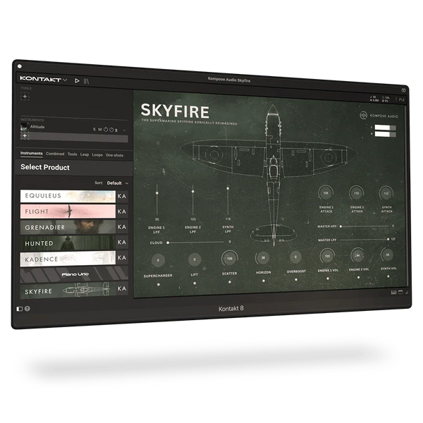This screenshot has width=423, height=423.
Task: Click the Overboost knob
Action: click(x=295, y=257)
